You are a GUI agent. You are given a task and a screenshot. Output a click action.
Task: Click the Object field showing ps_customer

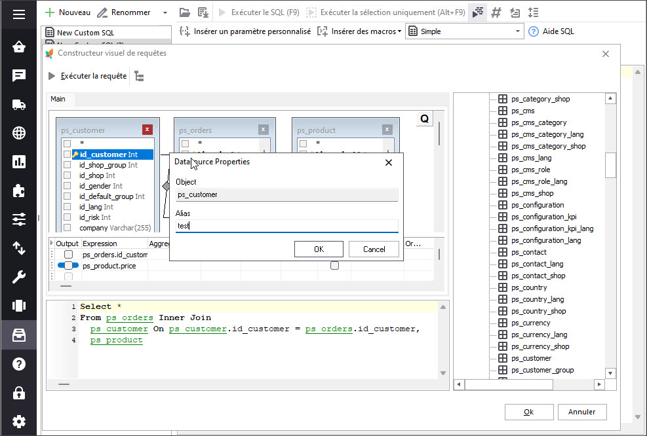[x=286, y=194]
